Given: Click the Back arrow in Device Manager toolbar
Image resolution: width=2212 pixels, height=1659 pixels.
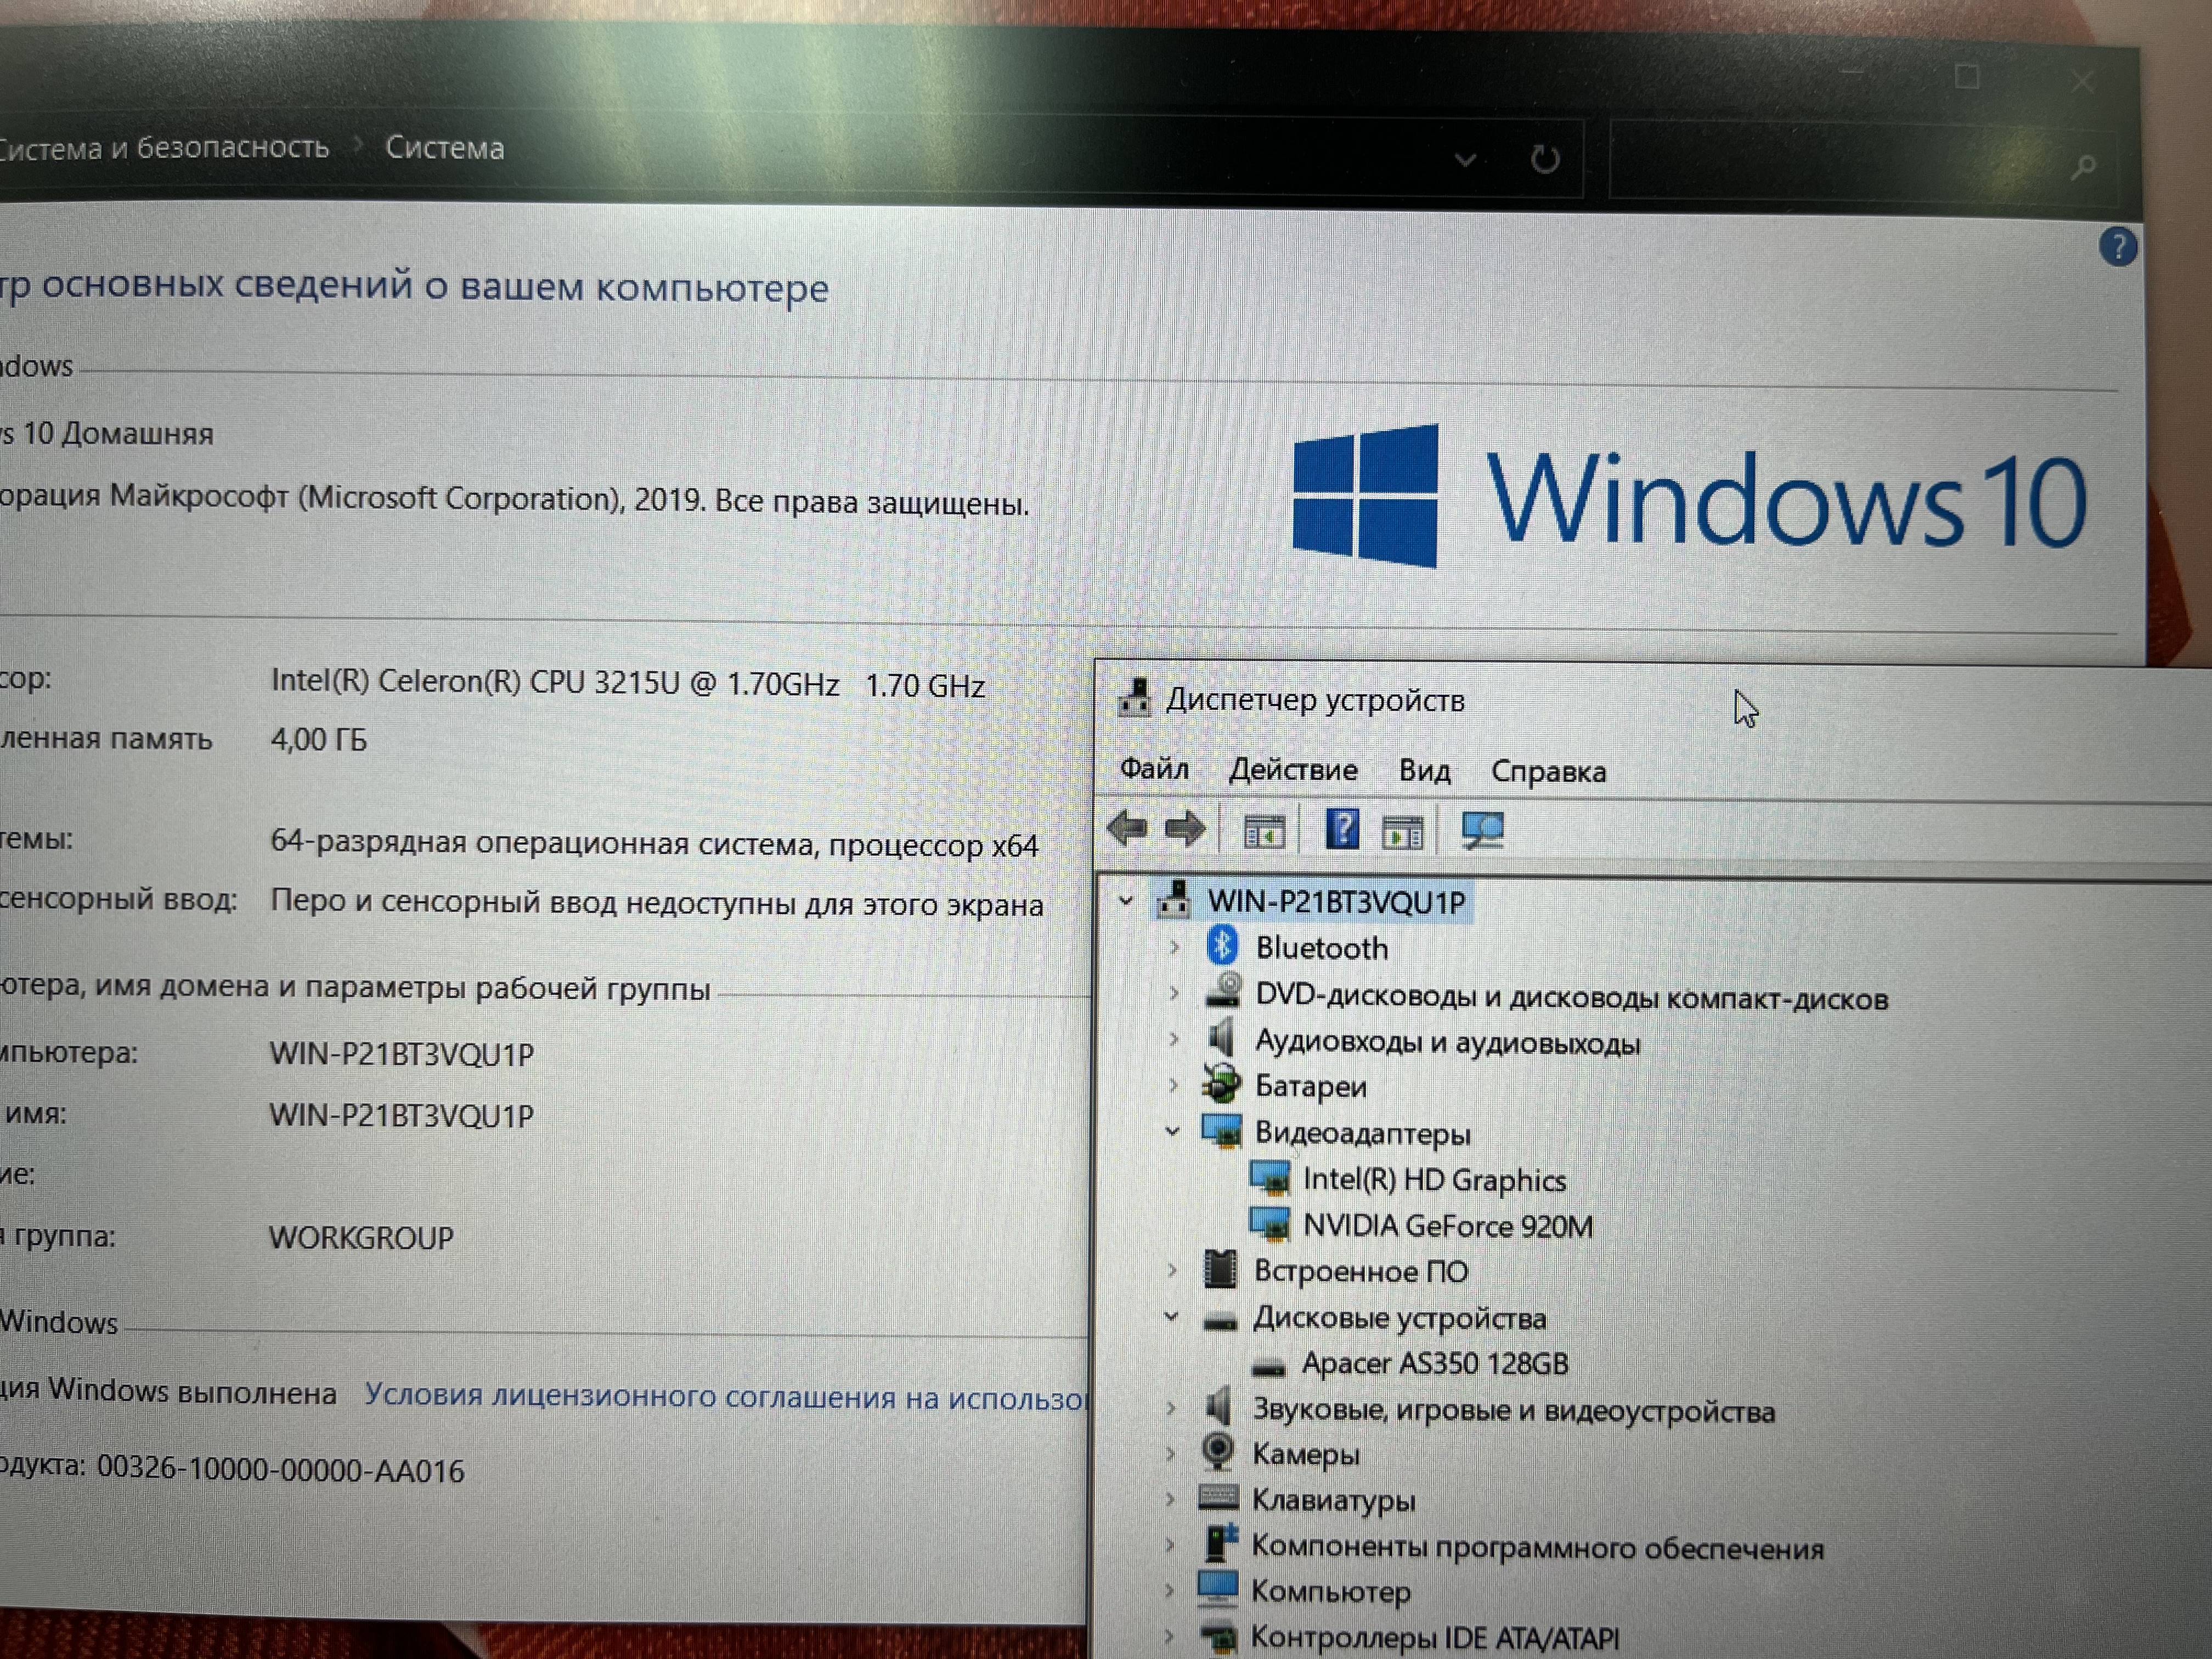Looking at the screenshot, I should (x=1128, y=829).
